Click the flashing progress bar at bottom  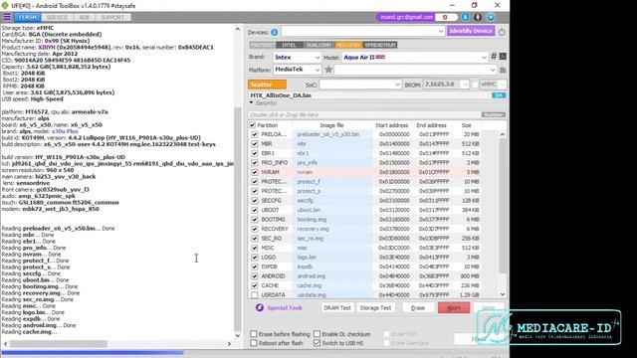255,353
